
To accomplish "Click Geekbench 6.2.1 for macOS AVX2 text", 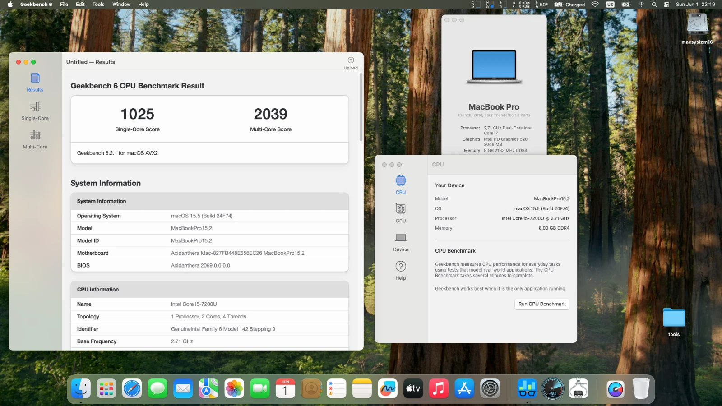I will point(117,153).
